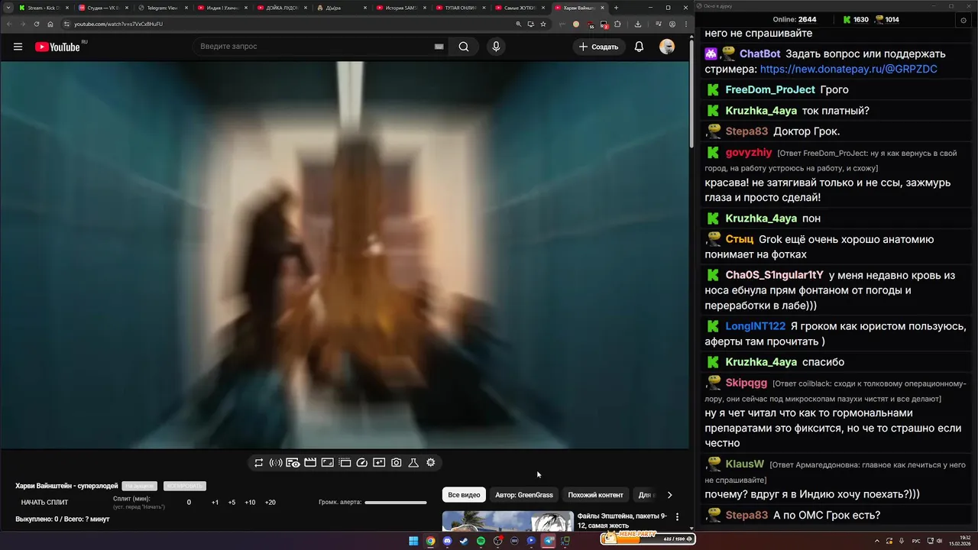Select the Похожий контент chip
The width and height of the screenshot is (978, 550).
tap(596, 495)
